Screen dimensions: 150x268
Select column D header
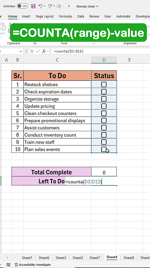104,60
